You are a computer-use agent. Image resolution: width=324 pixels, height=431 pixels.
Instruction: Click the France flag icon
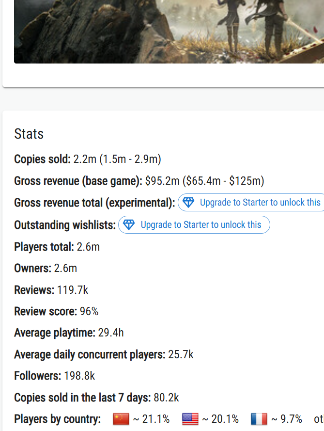(259, 419)
